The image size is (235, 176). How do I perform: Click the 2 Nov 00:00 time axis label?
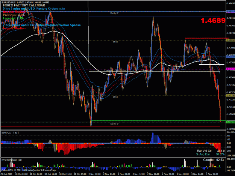point(95,174)
